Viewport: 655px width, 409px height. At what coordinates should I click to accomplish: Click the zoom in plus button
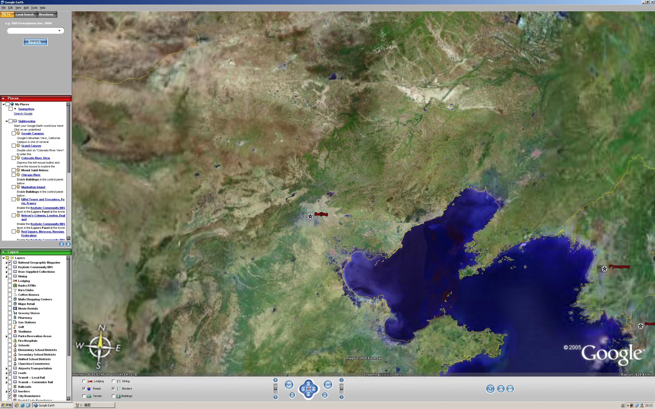point(276,380)
